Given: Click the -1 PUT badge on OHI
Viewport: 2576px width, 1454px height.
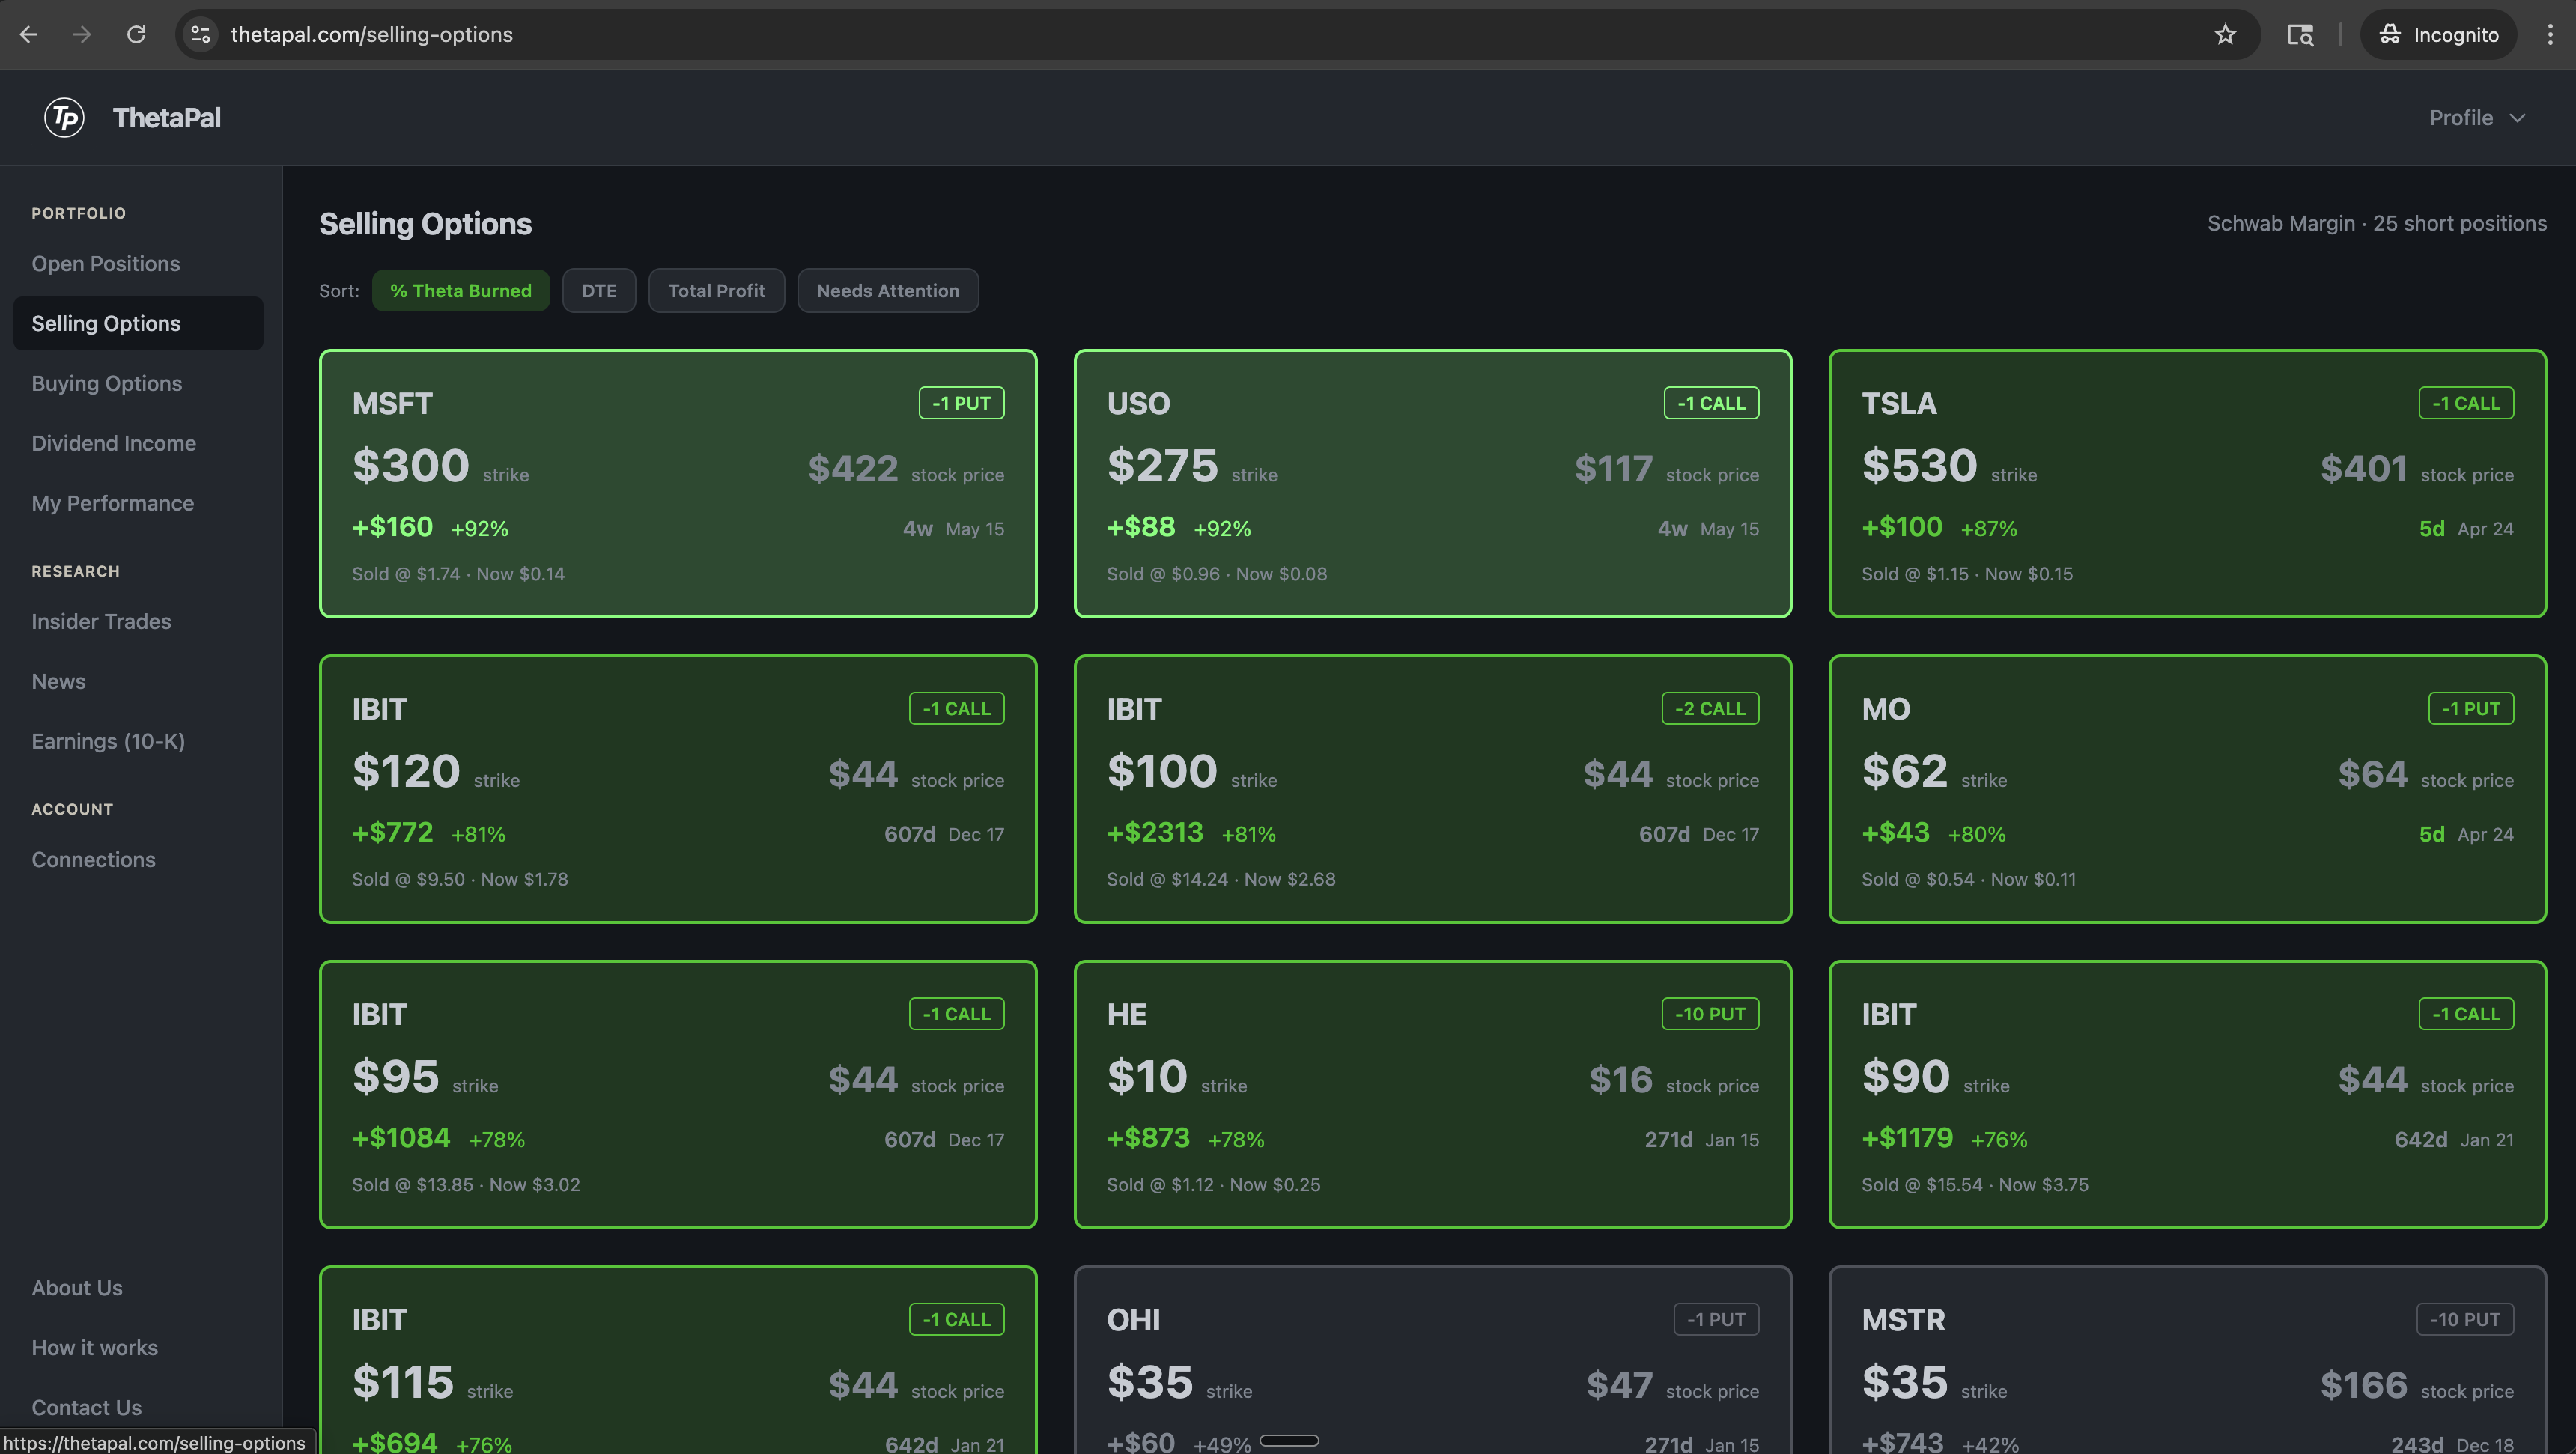Looking at the screenshot, I should (1716, 1319).
